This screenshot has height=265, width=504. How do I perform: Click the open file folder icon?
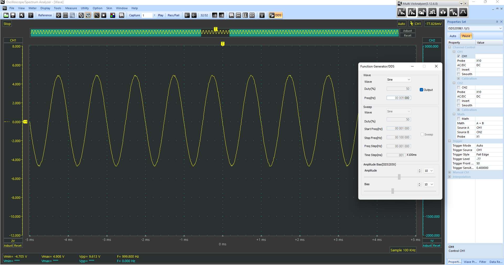(6, 15)
